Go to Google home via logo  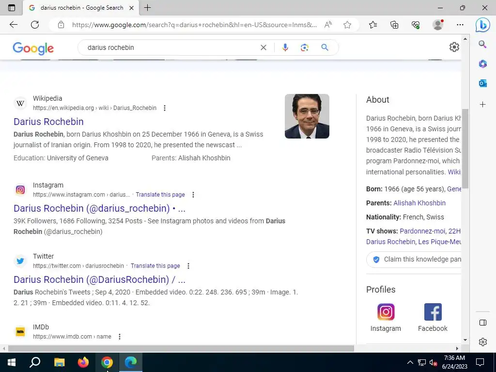[x=33, y=48]
